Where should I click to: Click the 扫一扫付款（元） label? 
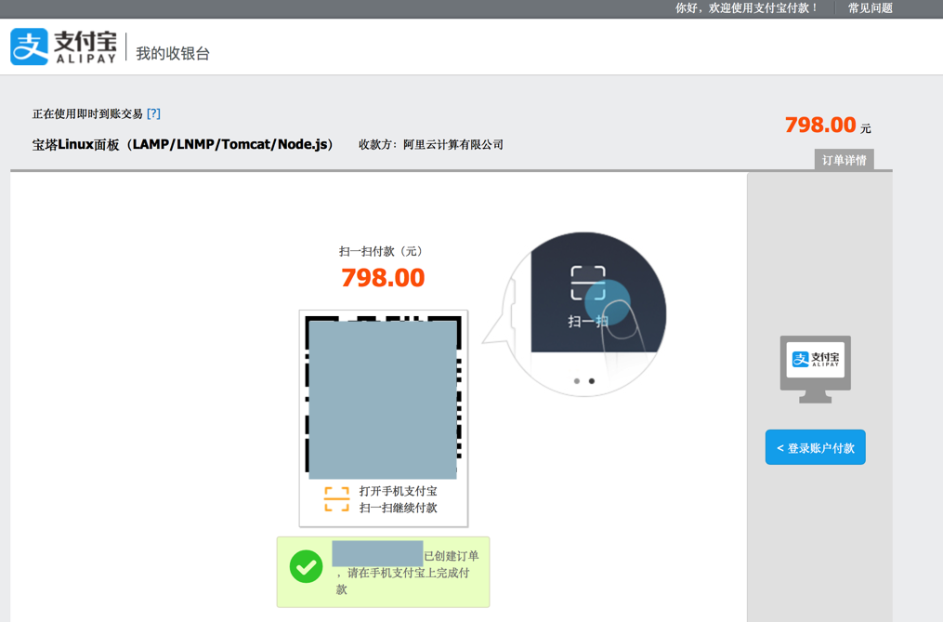[x=383, y=251]
